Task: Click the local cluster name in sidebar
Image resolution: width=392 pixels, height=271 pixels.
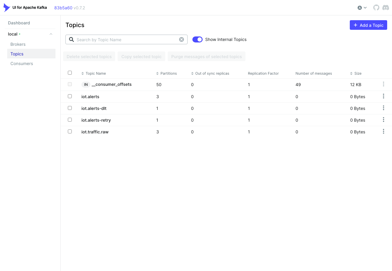Action: tap(13, 34)
